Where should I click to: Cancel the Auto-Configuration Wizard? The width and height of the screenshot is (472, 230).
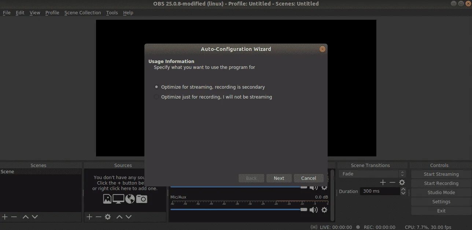(x=309, y=178)
